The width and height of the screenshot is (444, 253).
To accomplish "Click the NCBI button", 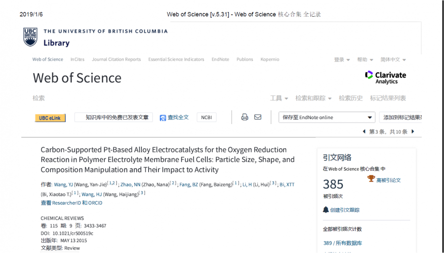I will click(x=206, y=117).
